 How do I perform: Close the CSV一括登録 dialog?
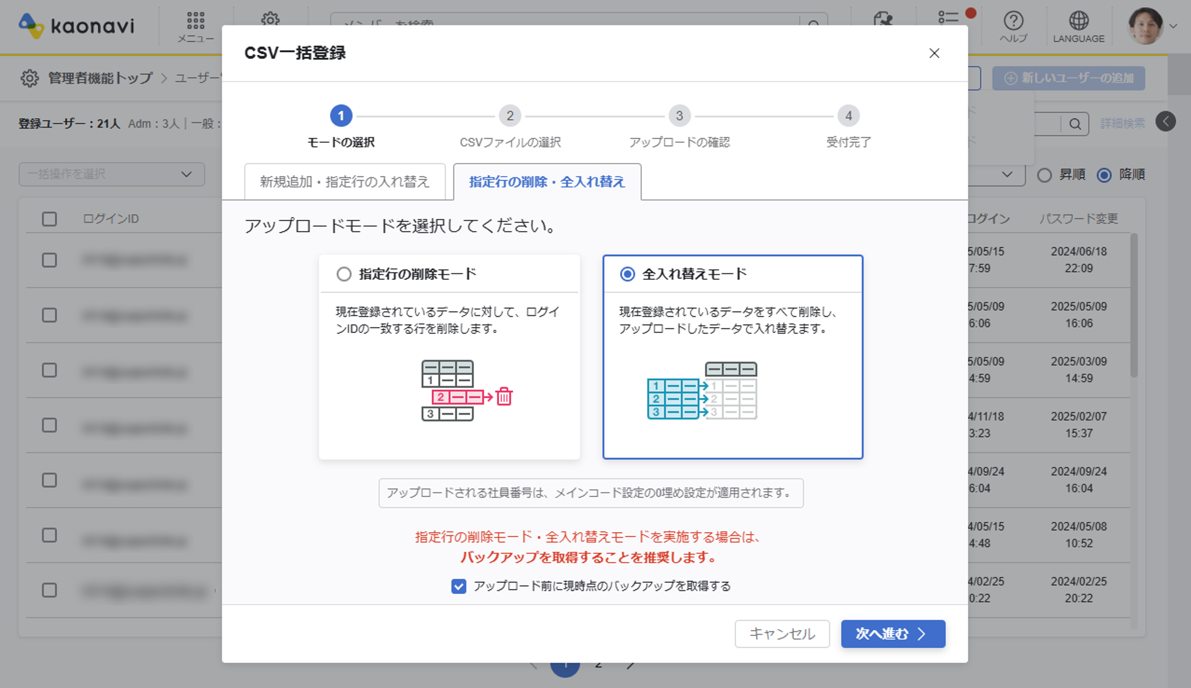click(934, 53)
